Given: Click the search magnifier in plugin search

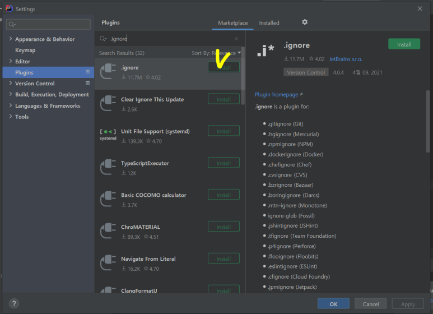Looking at the screenshot, I should pyautogui.click(x=103, y=39).
